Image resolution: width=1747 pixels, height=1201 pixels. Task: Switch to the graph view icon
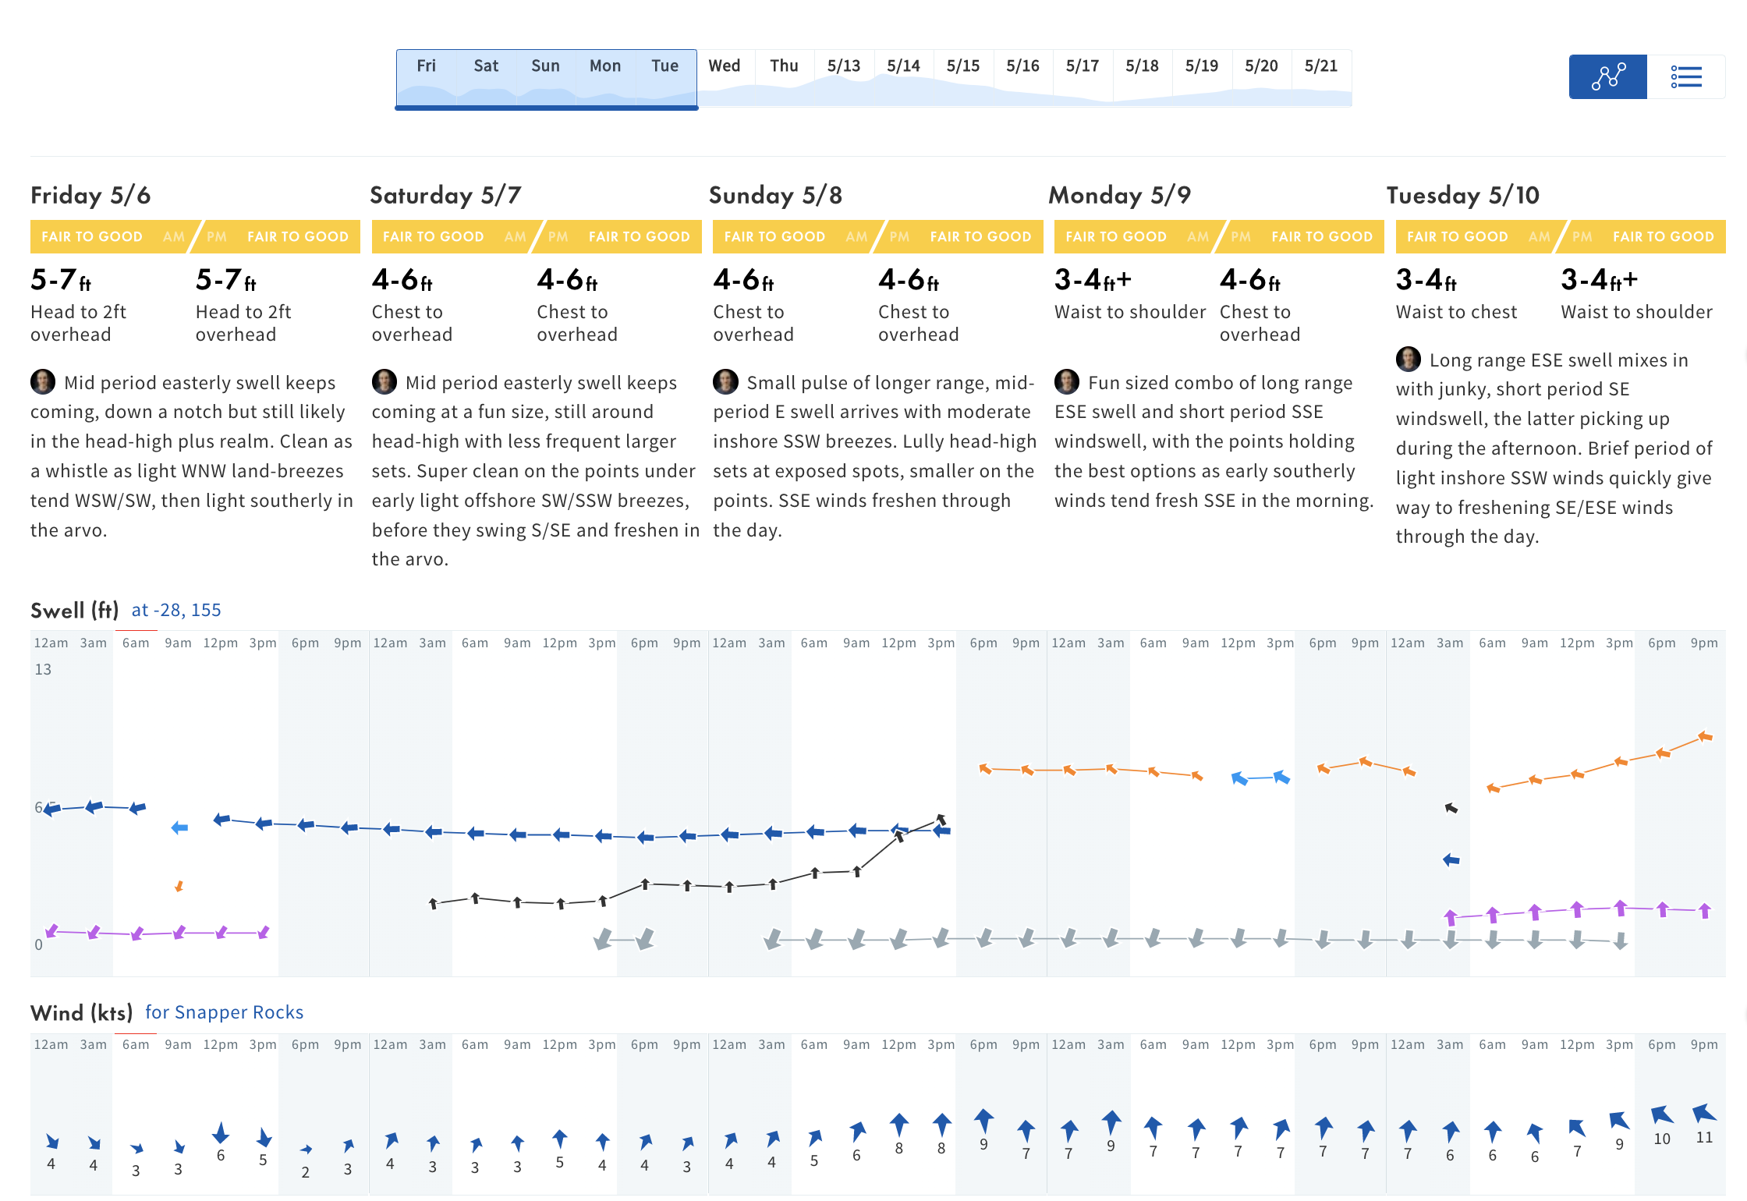[x=1607, y=76]
